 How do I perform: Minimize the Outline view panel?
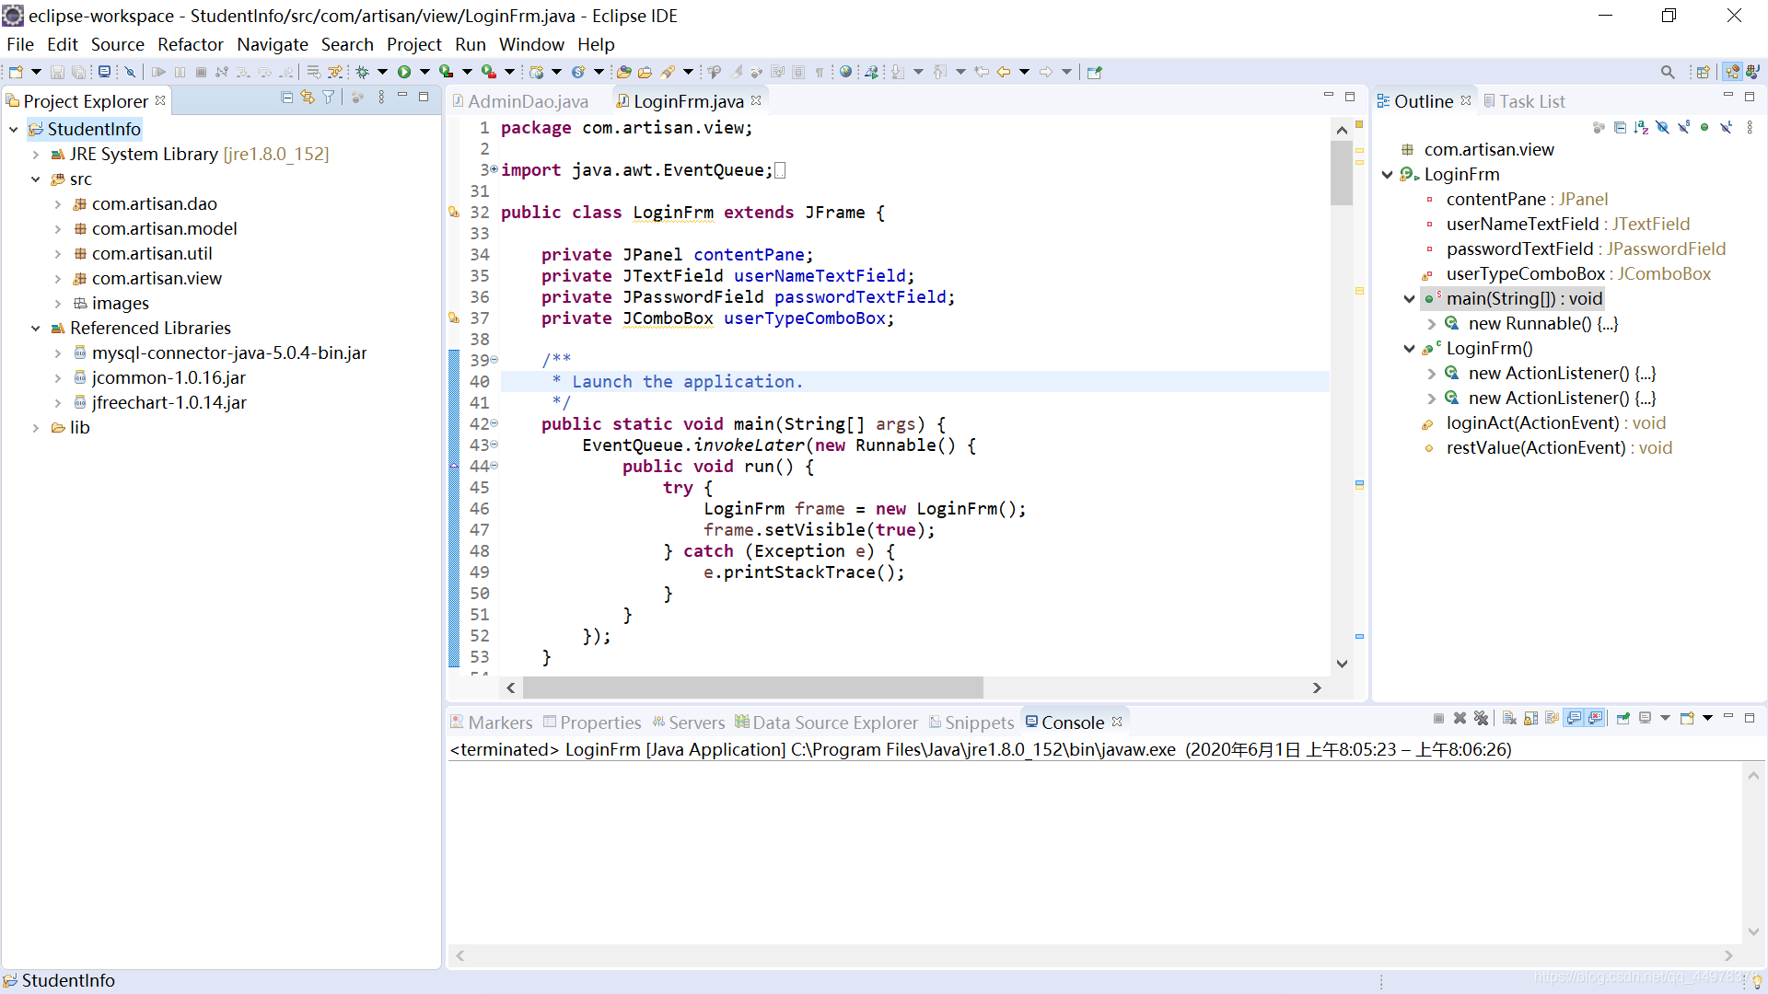(x=1728, y=96)
